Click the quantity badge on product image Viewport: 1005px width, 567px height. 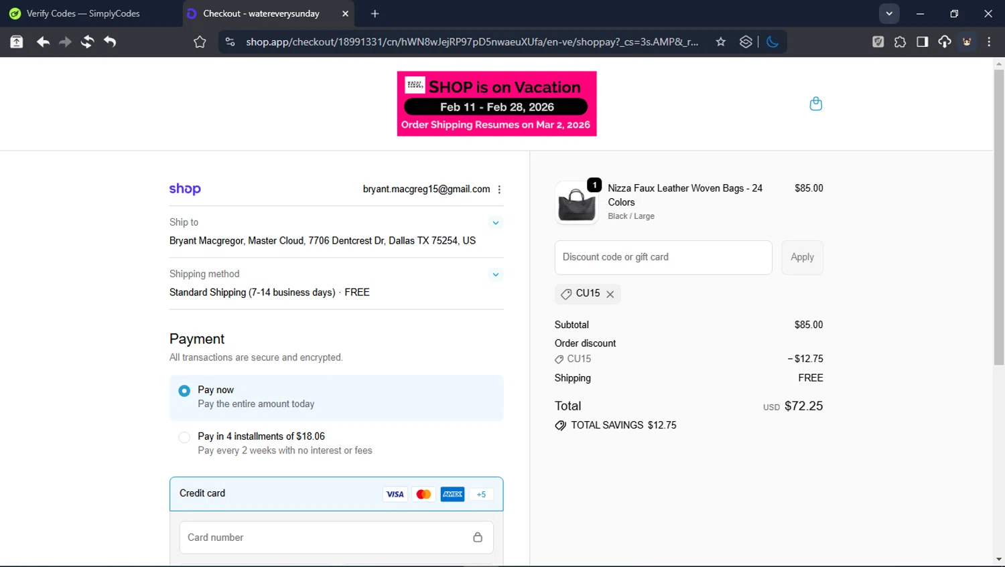click(x=594, y=185)
